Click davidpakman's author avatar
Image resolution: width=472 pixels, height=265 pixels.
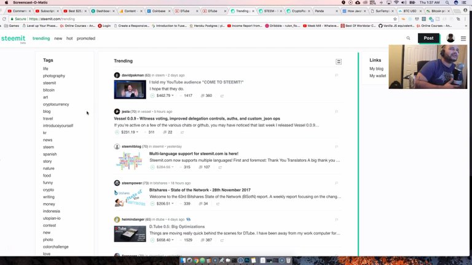tap(117, 75)
